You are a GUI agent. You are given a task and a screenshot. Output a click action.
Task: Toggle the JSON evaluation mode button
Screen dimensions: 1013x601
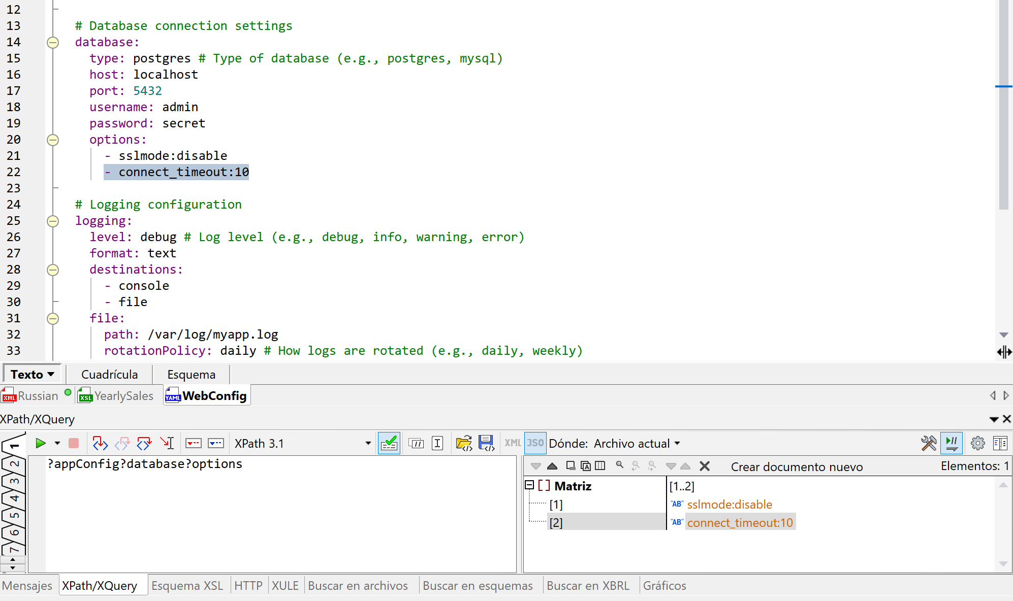click(x=535, y=443)
